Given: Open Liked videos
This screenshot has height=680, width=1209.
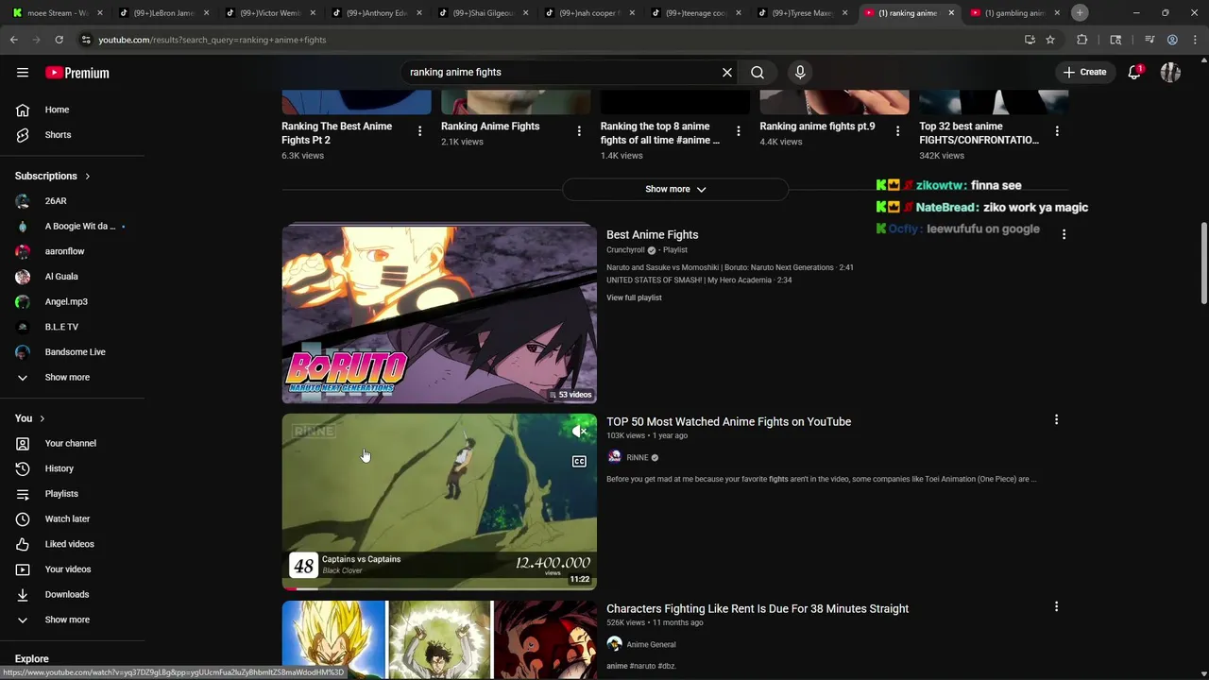Looking at the screenshot, I should click(72, 544).
